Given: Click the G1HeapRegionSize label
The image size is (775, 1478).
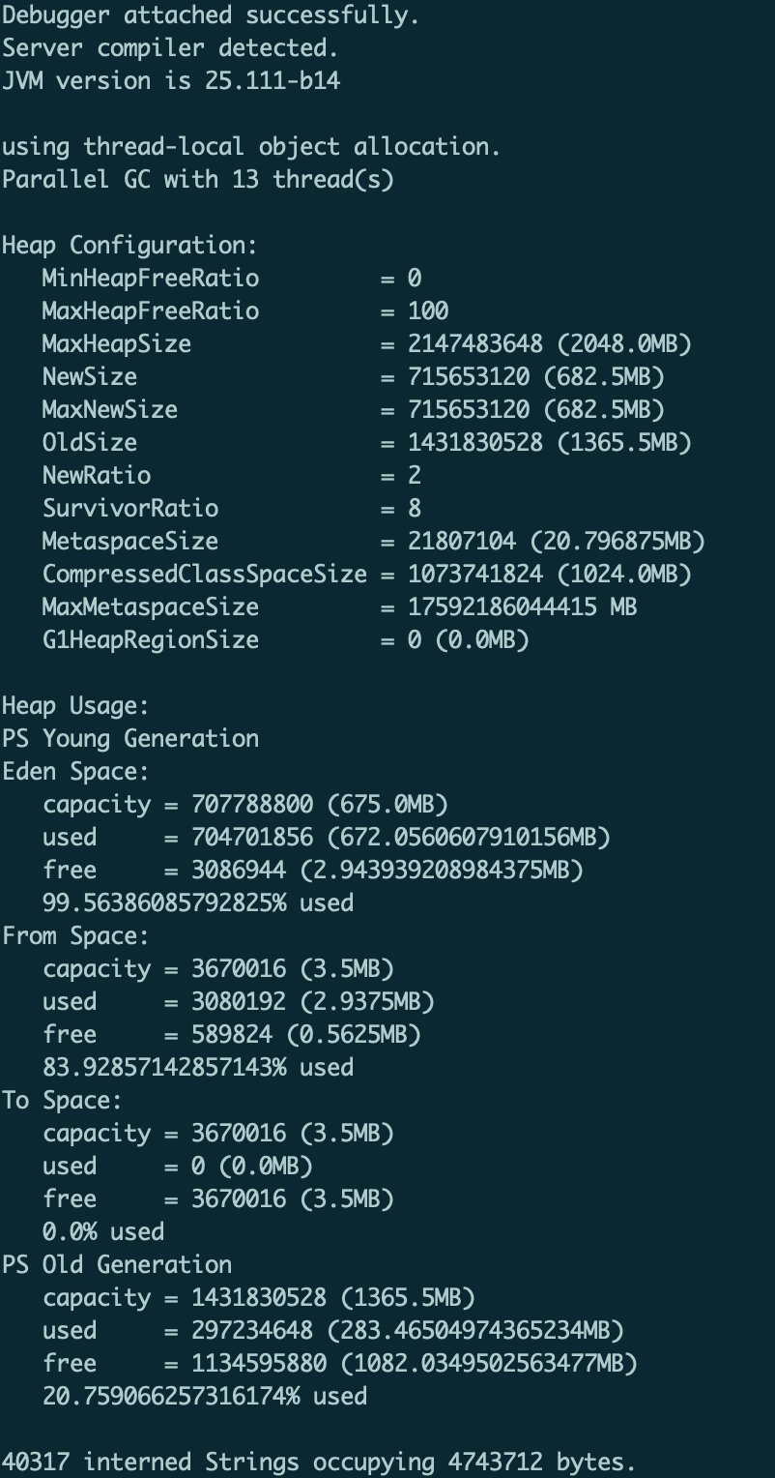Looking at the screenshot, I should pyautogui.click(x=150, y=640).
